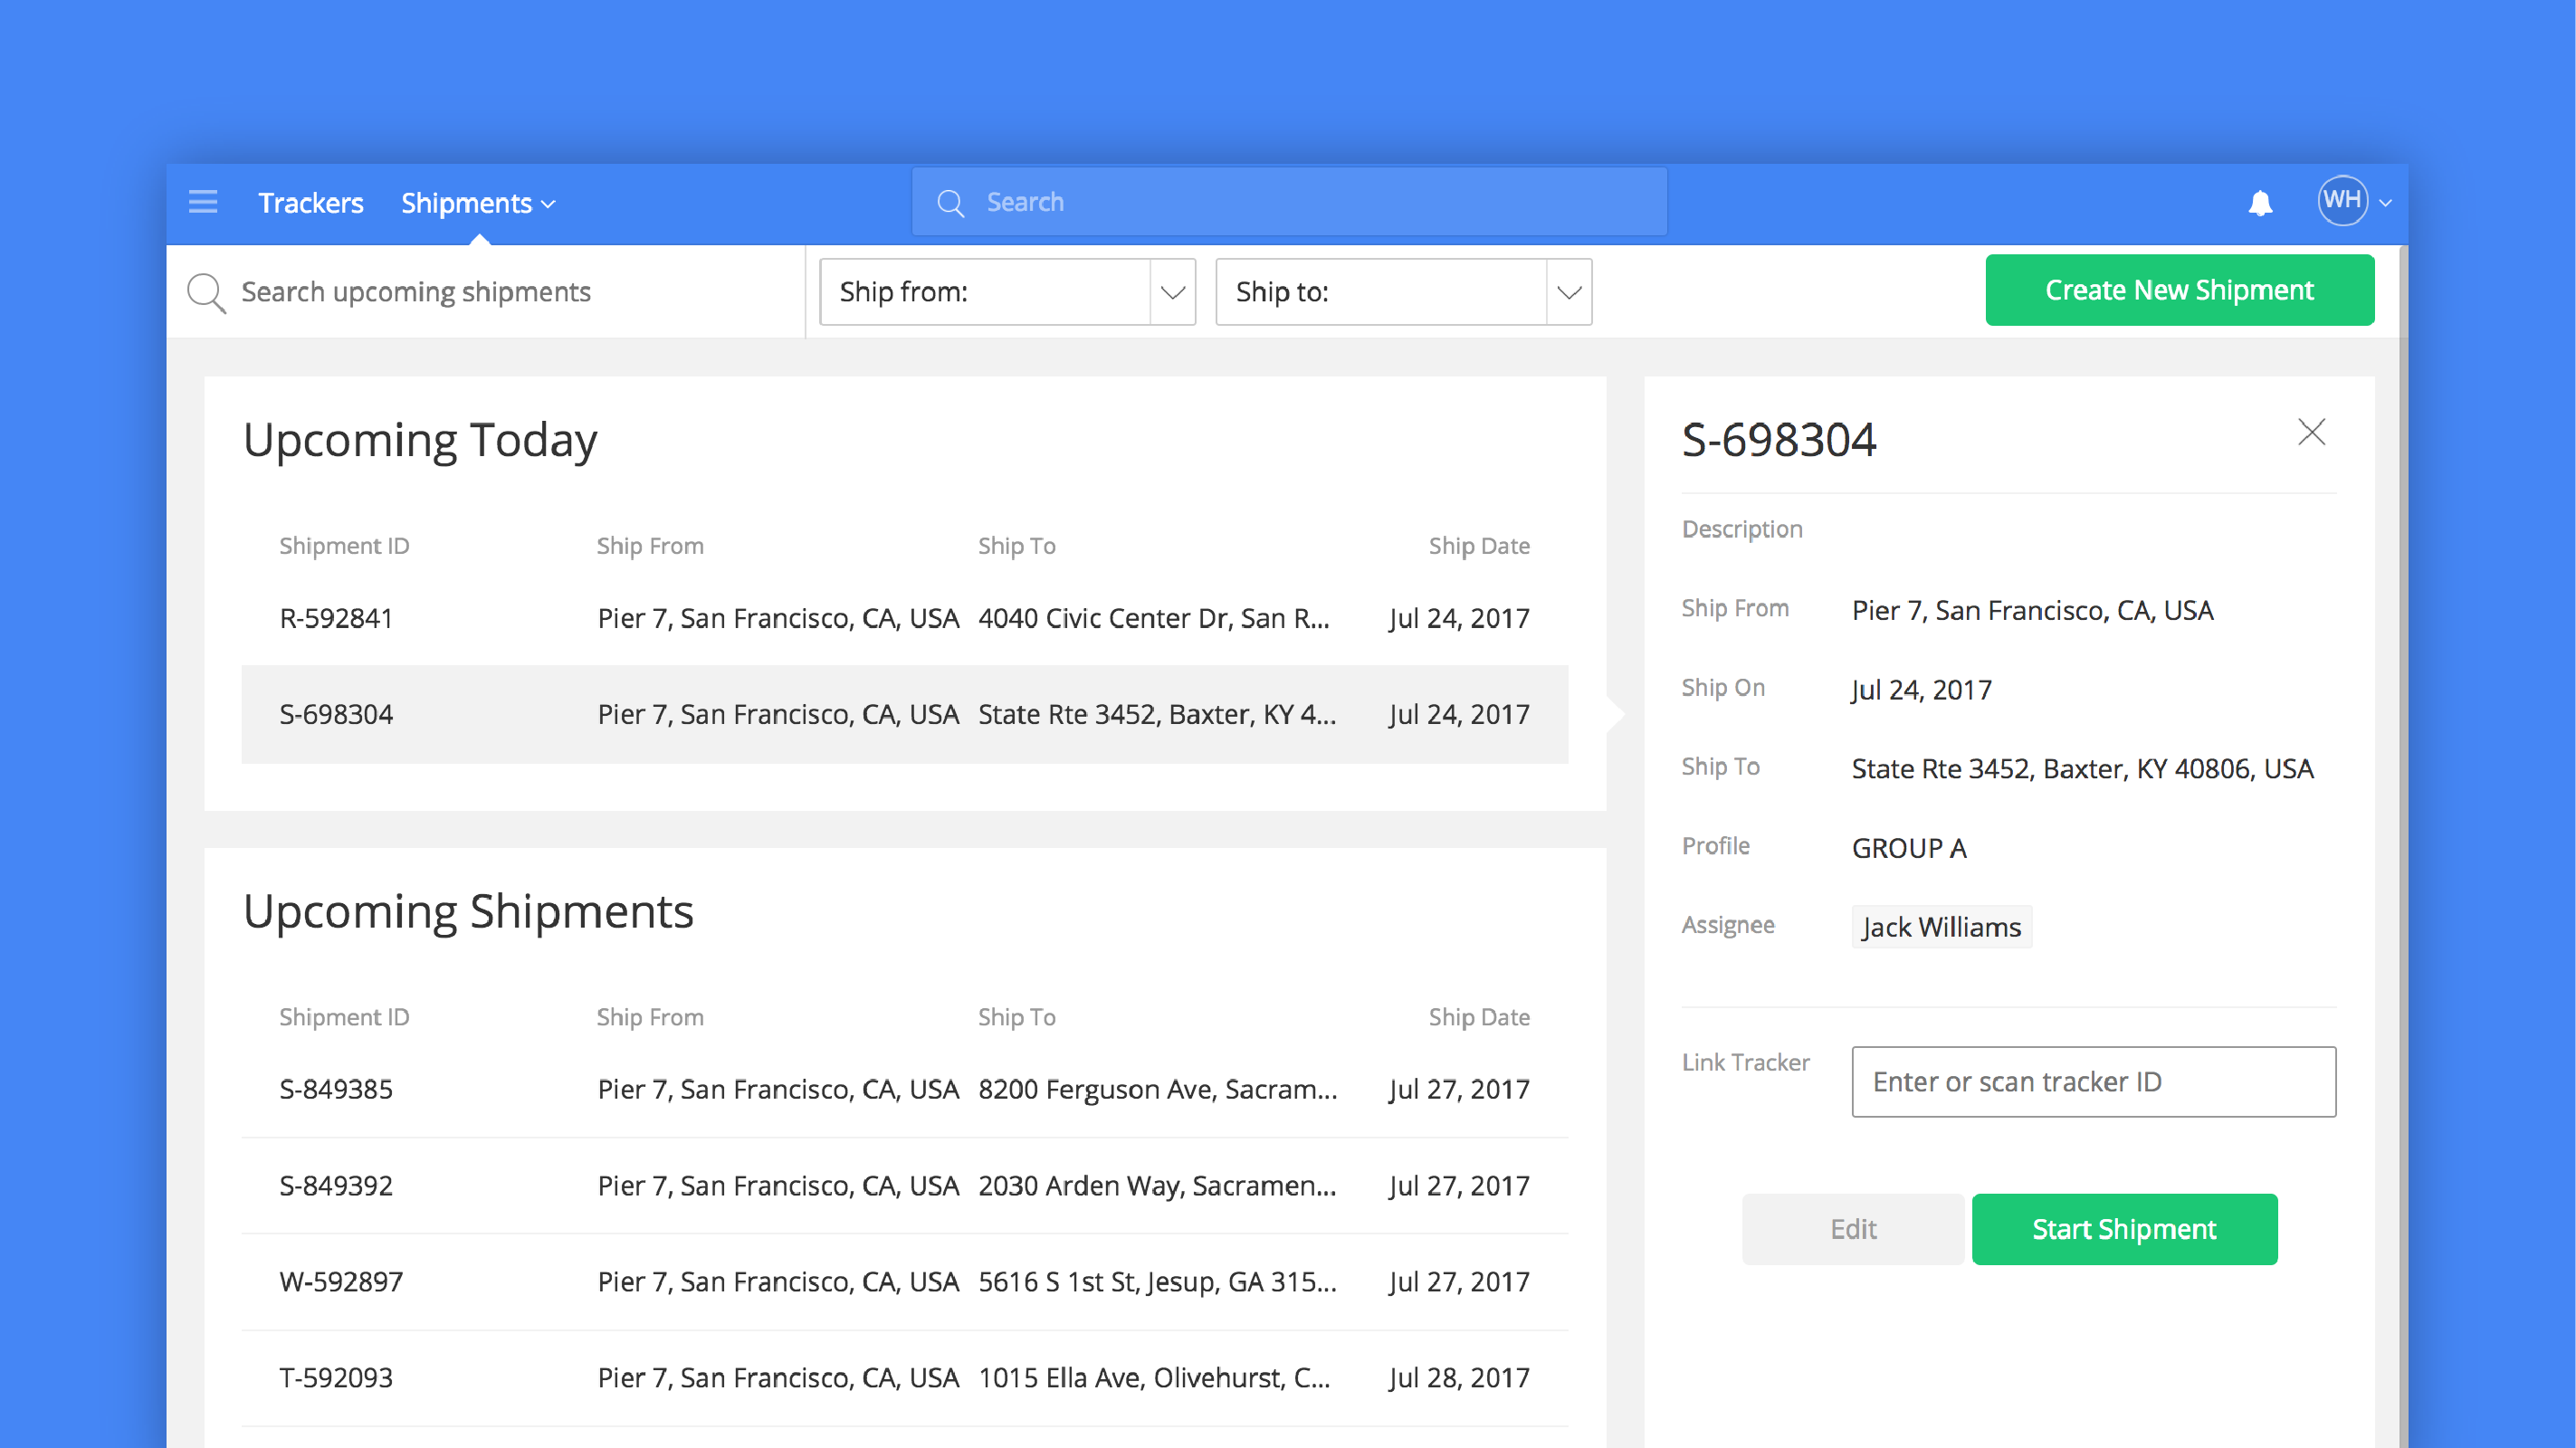The width and height of the screenshot is (2576, 1448).
Task: Click the tracker ID input field
Action: [x=2092, y=1082]
